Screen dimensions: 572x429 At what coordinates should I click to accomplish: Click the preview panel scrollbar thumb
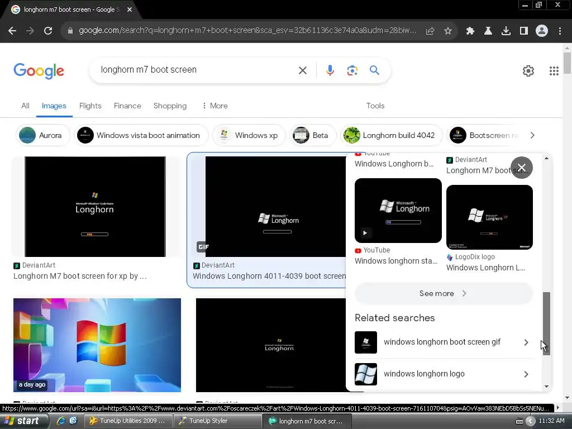(x=546, y=323)
